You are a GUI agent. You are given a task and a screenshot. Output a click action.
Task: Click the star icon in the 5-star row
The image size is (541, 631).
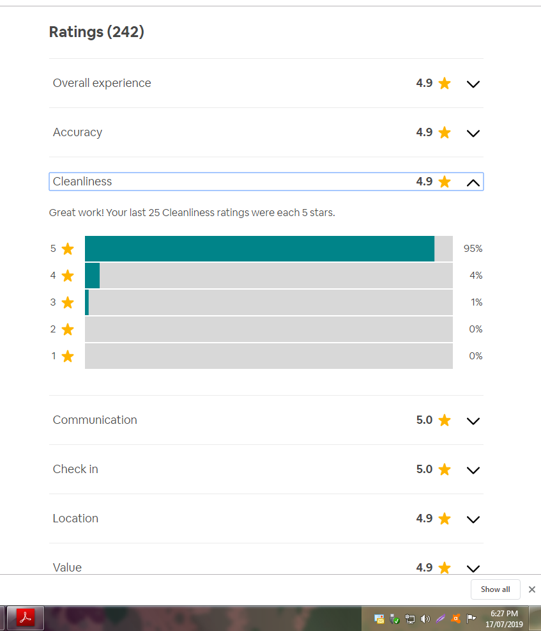click(x=68, y=249)
